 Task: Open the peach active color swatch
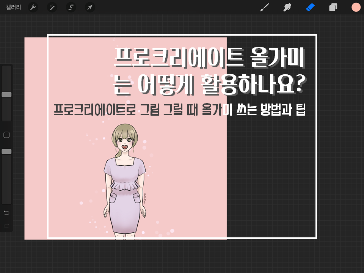tap(356, 8)
